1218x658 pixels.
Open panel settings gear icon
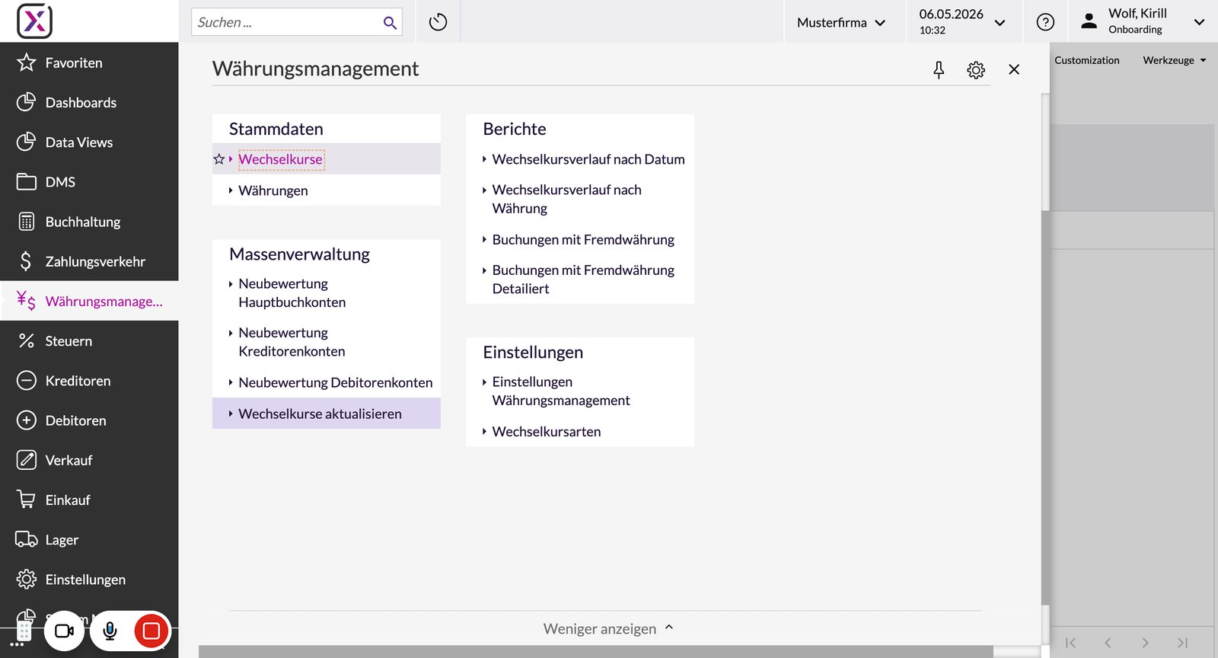pyautogui.click(x=976, y=70)
